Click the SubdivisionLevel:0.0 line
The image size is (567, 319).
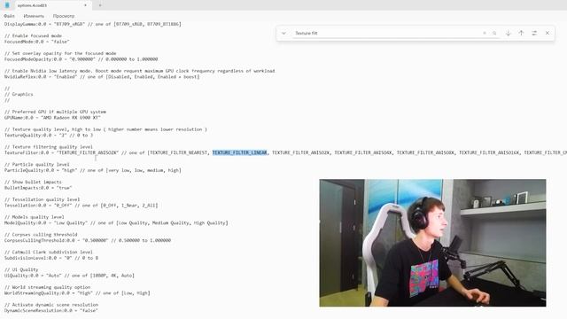pyautogui.click(x=51, y=258)
